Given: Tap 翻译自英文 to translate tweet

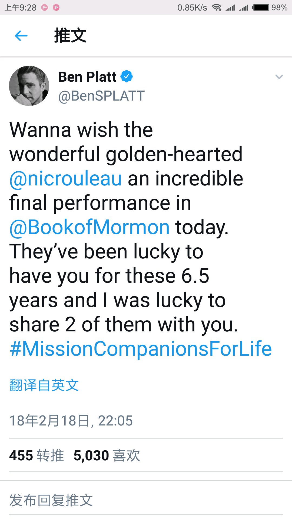Looking at the screenshot, I should 44,385.
